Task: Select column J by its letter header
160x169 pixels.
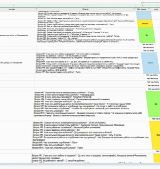Action: click(87, 6)
